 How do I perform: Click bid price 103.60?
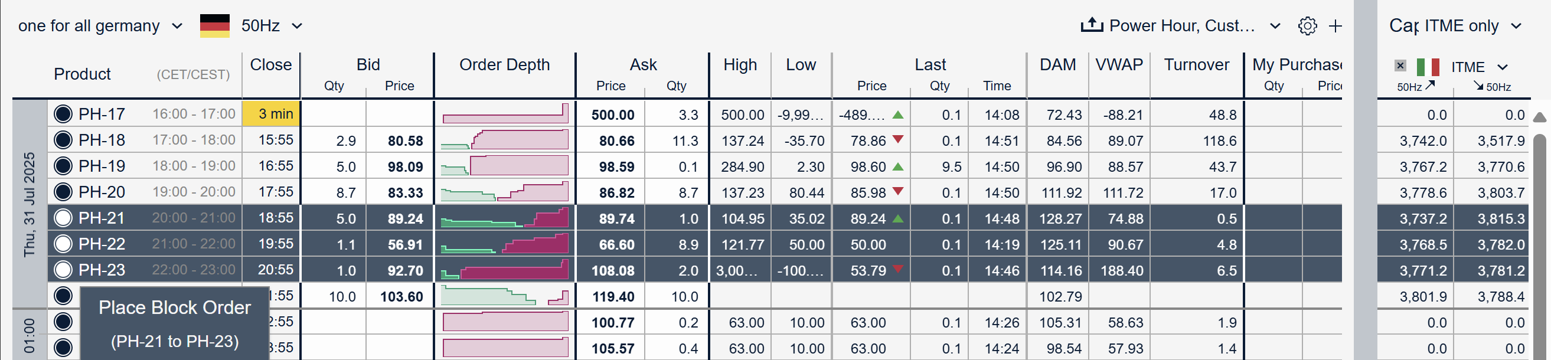pos(401,296)
